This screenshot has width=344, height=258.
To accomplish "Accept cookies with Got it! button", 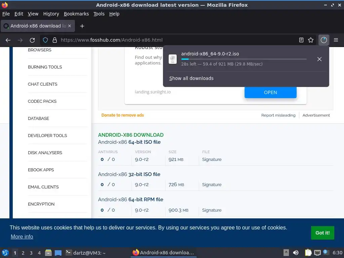I will click(x=322, y=233).
